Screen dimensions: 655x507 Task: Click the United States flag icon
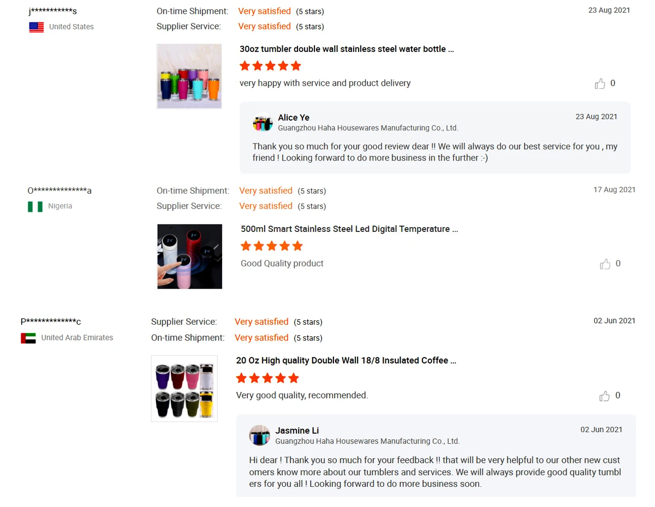point(37,27)
